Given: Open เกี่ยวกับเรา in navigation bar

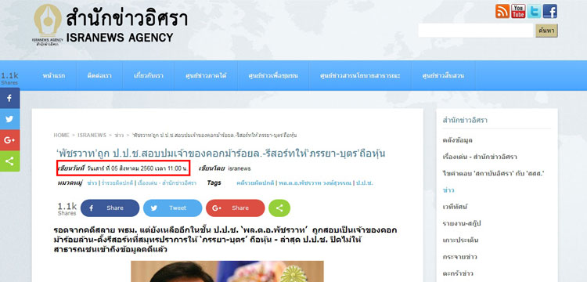Looking at the screenshot, I should tap(148, 76).
